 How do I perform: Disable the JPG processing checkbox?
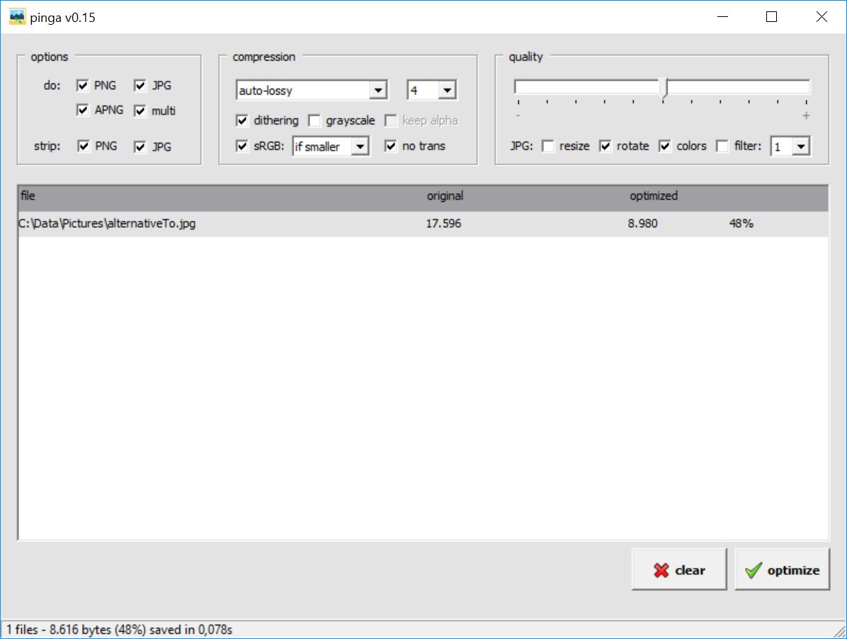click(139, 85)
